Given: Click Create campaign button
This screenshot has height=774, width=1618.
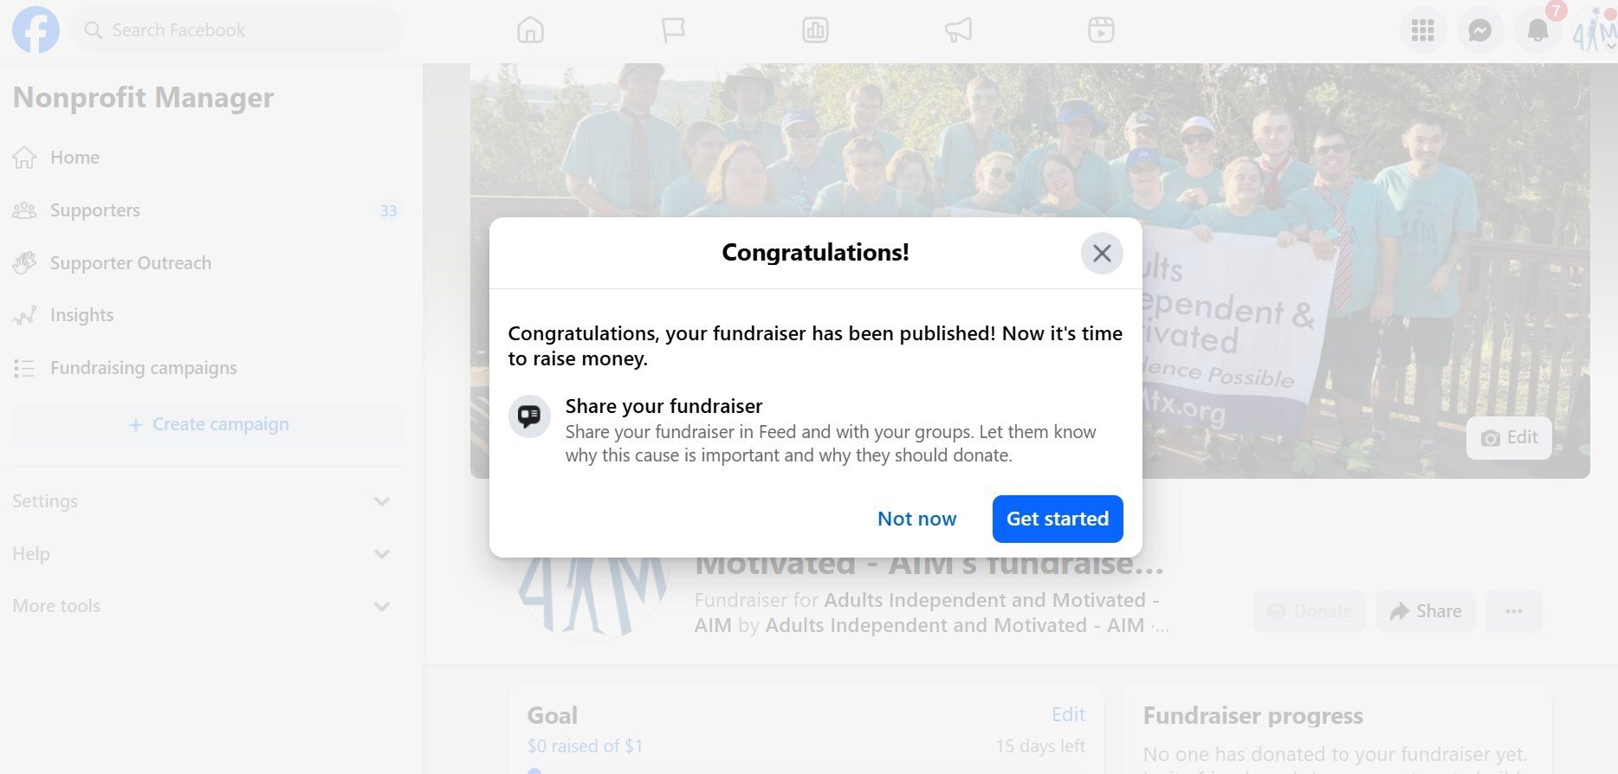Looking at the screenshot, I should 208,424.
